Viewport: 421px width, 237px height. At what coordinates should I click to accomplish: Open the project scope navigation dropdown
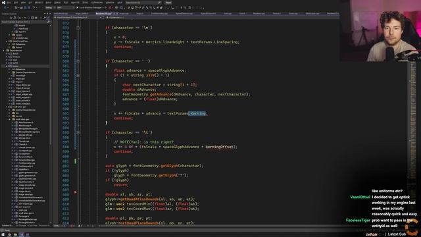click(x=79, y=18)
